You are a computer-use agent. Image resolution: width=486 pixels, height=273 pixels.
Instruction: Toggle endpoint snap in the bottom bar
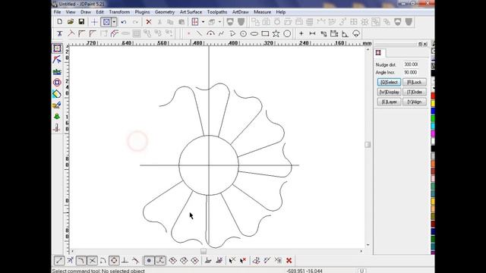coord(59,261)
